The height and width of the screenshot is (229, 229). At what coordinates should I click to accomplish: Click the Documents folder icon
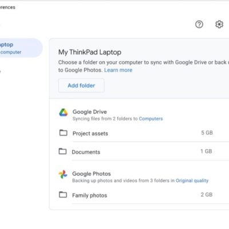tap(62, 151)
